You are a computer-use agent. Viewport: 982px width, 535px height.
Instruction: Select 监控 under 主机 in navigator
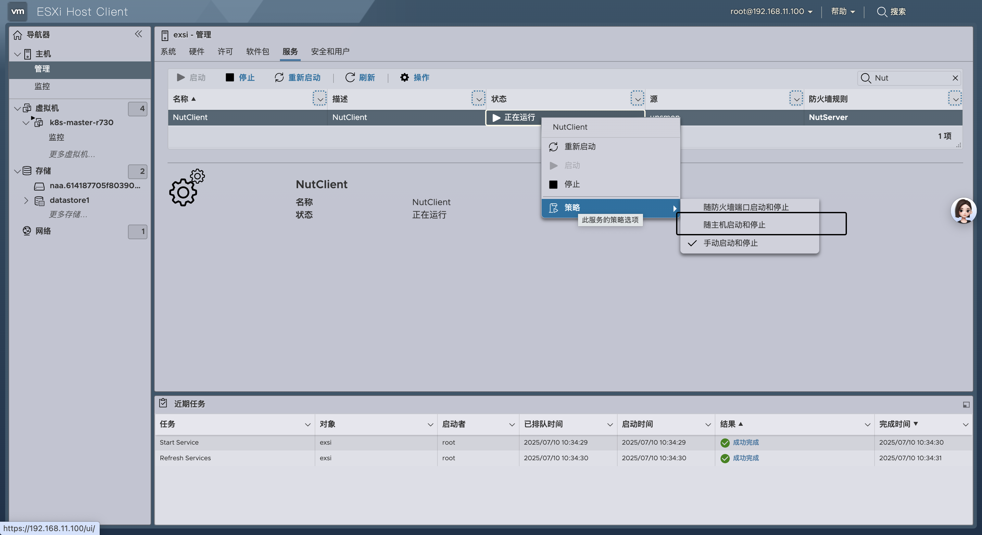[42, 86]
